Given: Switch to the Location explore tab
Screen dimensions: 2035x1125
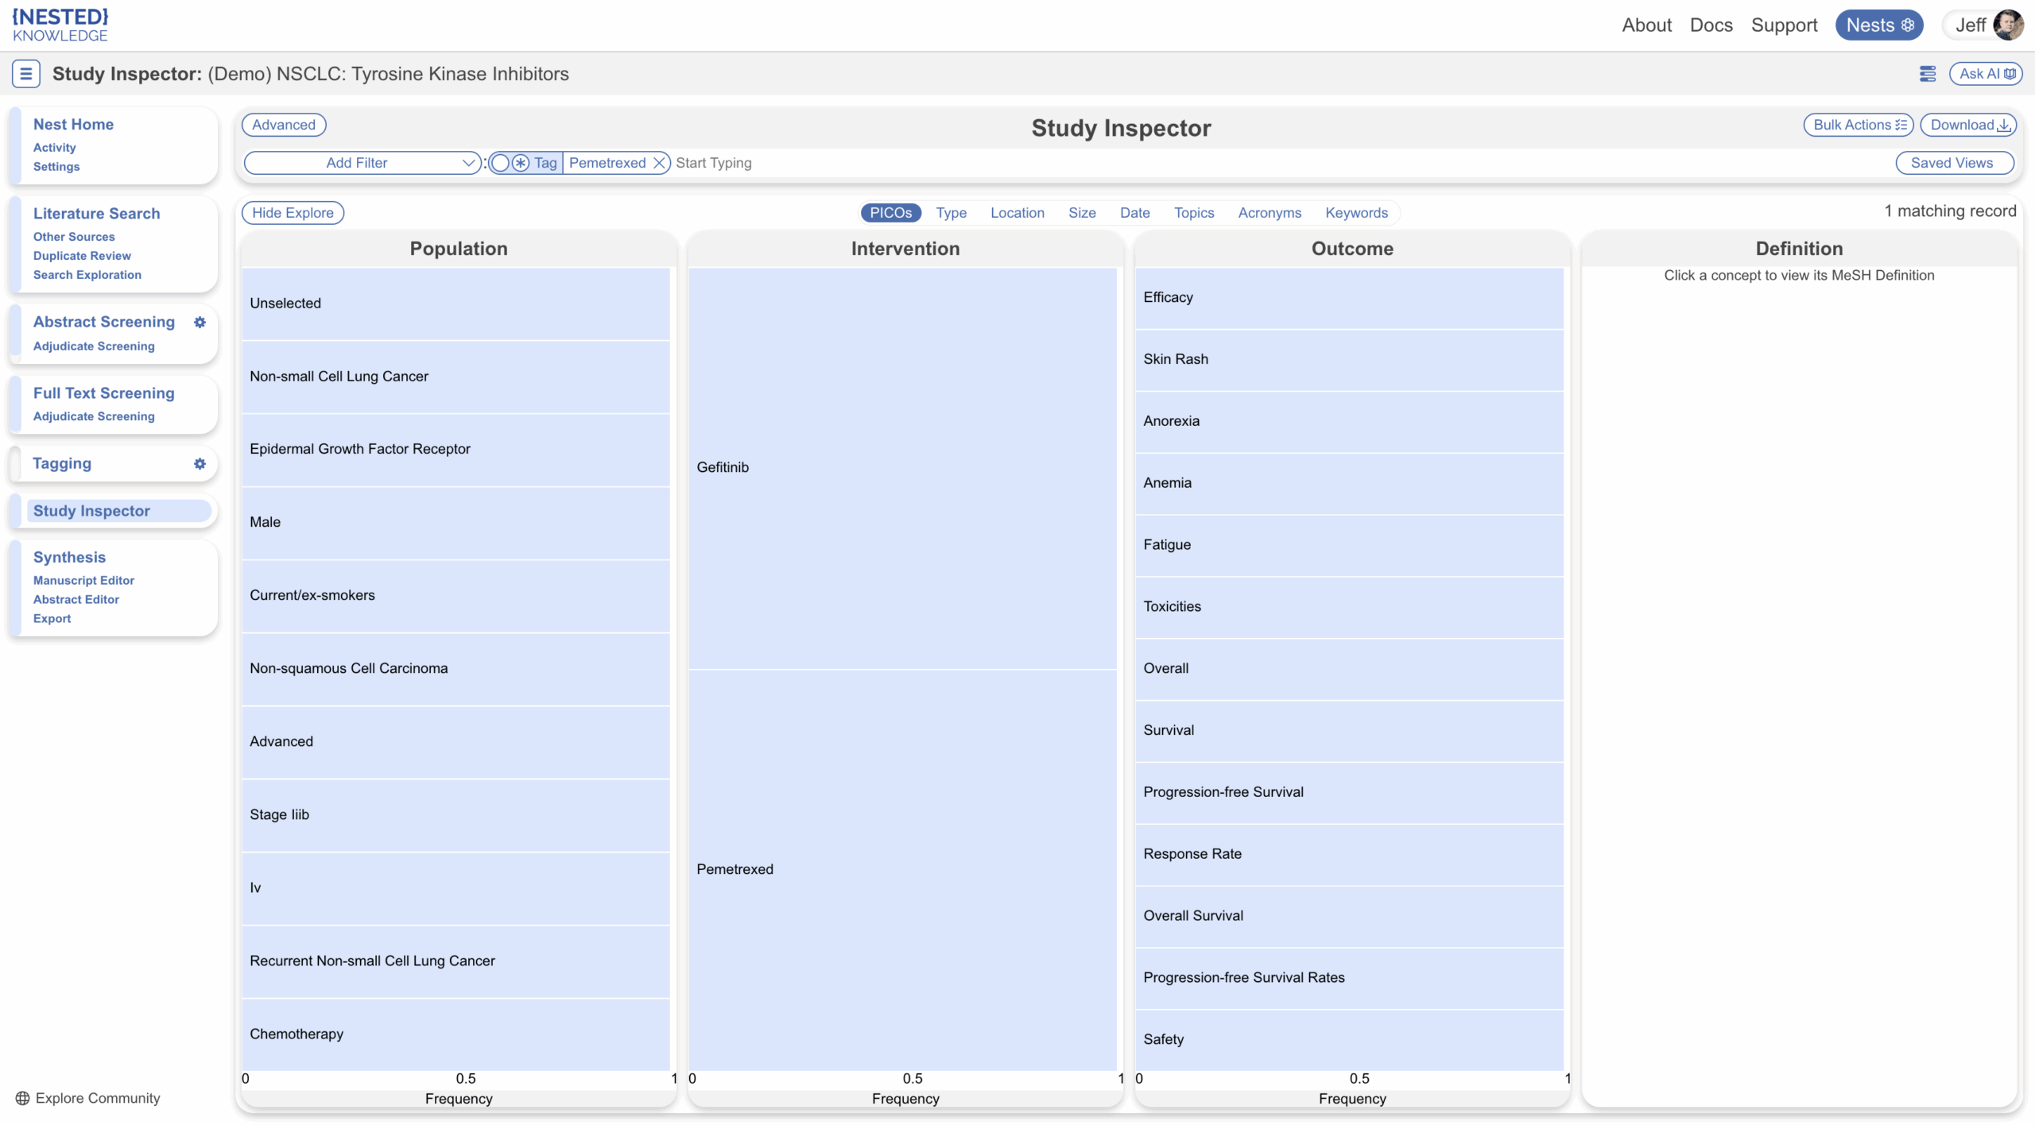Looking at the screenshot, I should click(x=1017, y=213).
